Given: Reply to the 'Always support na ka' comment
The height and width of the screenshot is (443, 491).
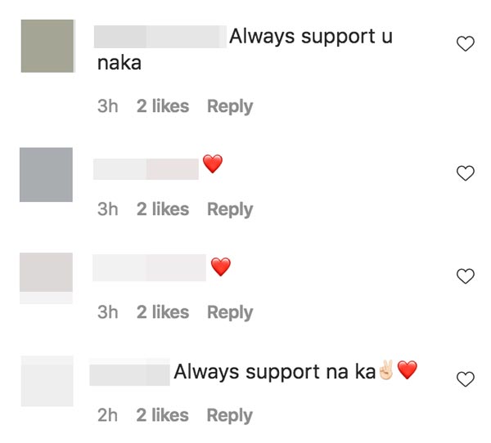Looking at the screenshot, I should tap(229, 415).
